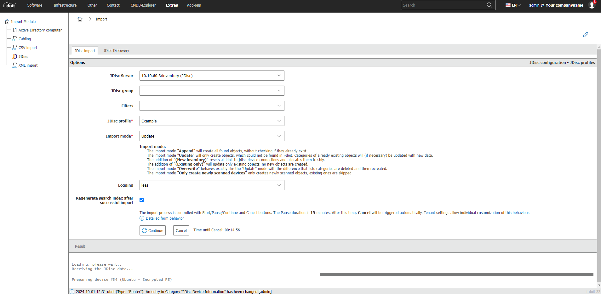601x294 pixels.
Task: Open JDisc profiles link
Action: click(582, 62)
